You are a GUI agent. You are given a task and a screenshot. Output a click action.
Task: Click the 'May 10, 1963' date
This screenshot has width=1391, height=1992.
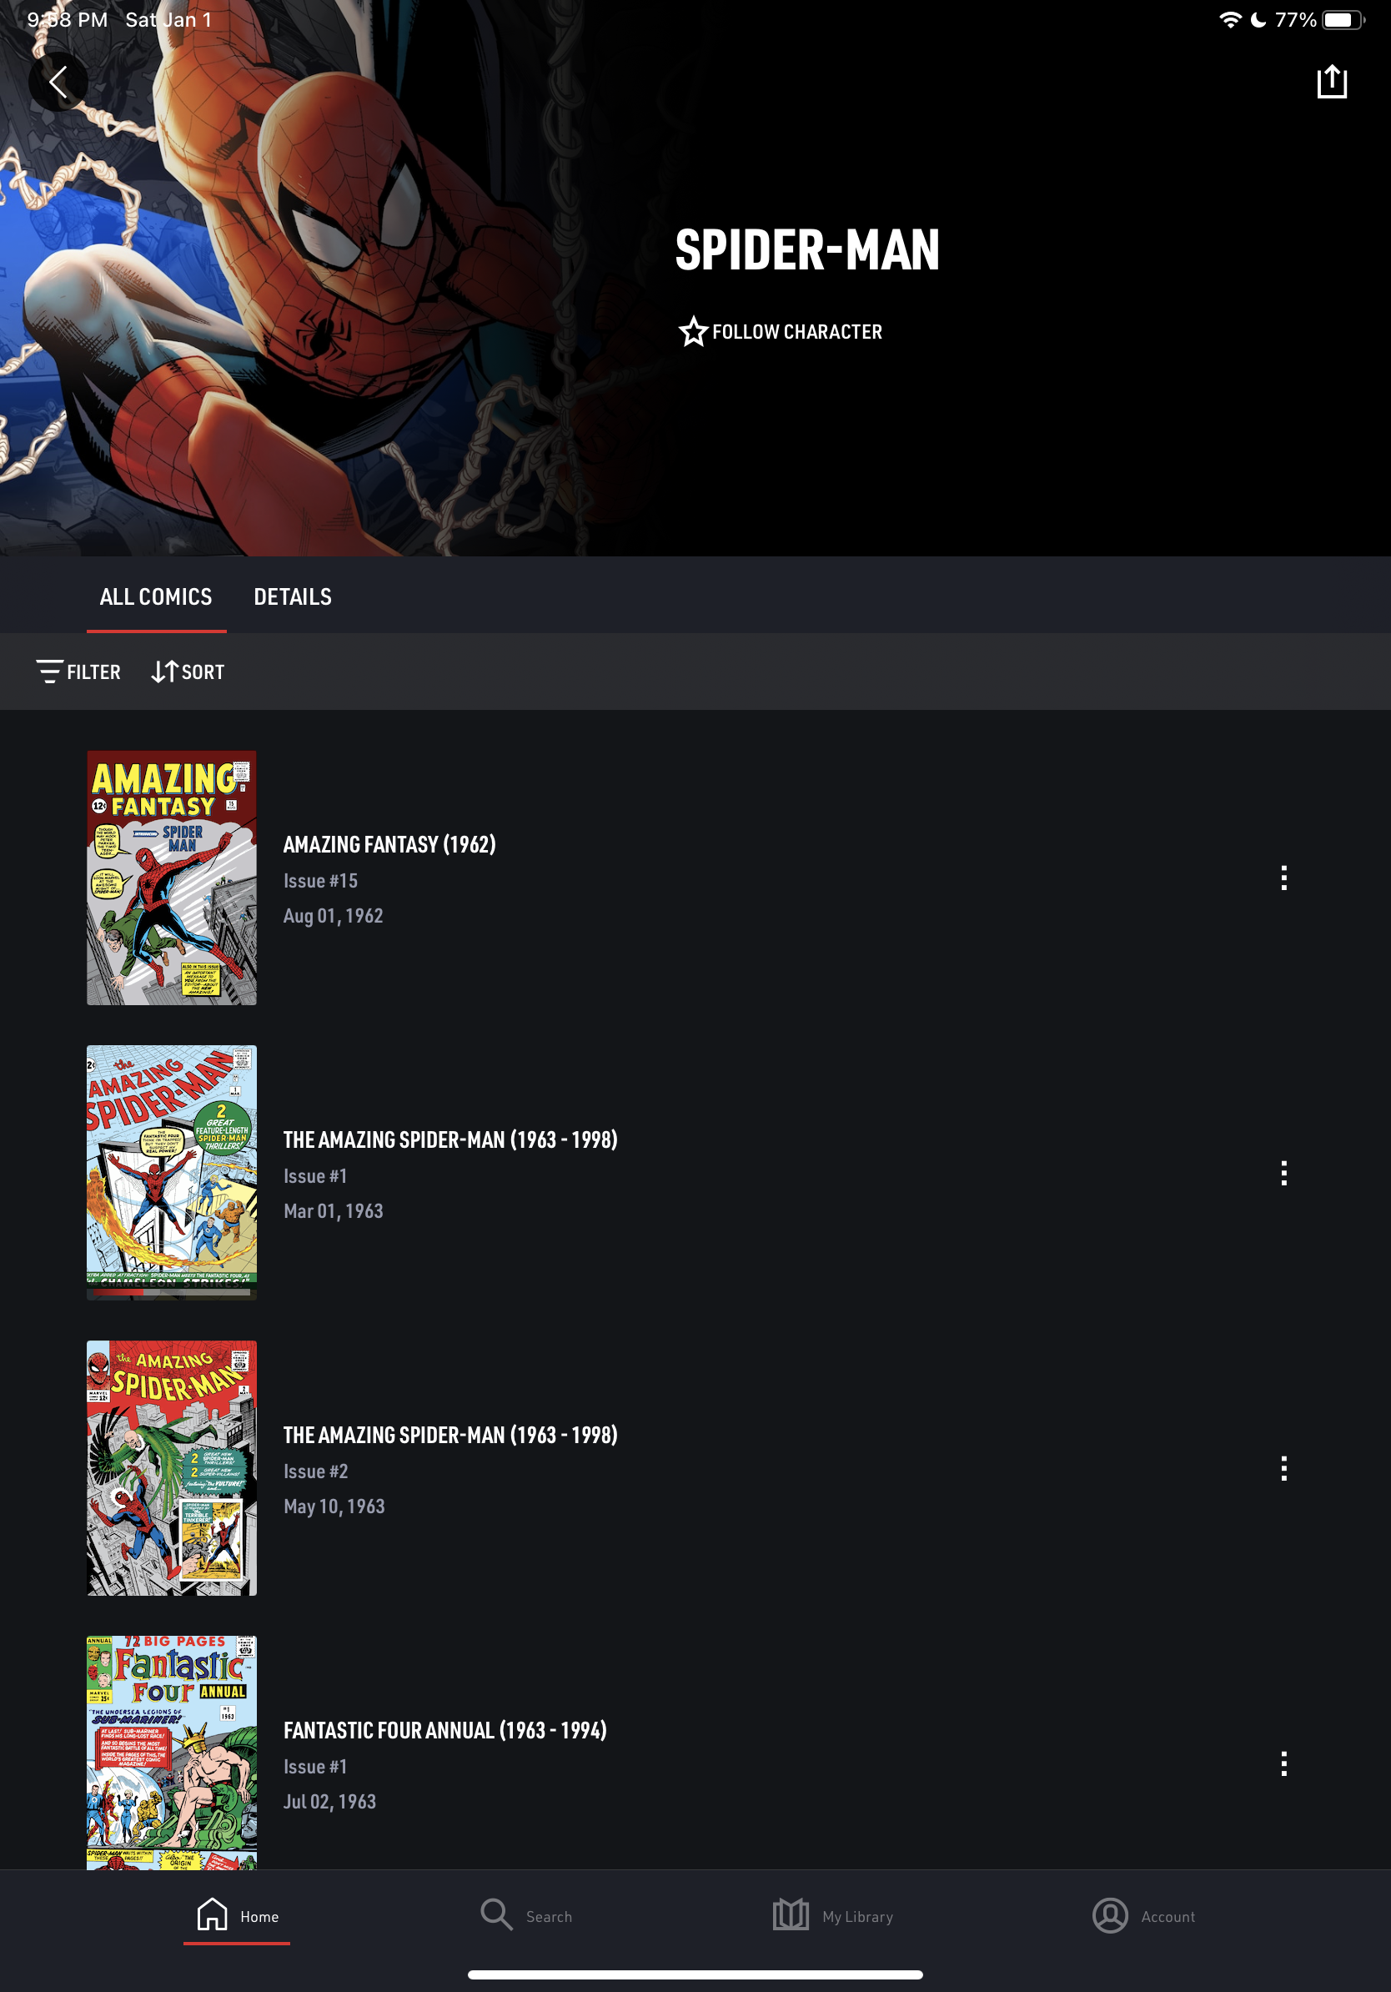point(334,1507)
